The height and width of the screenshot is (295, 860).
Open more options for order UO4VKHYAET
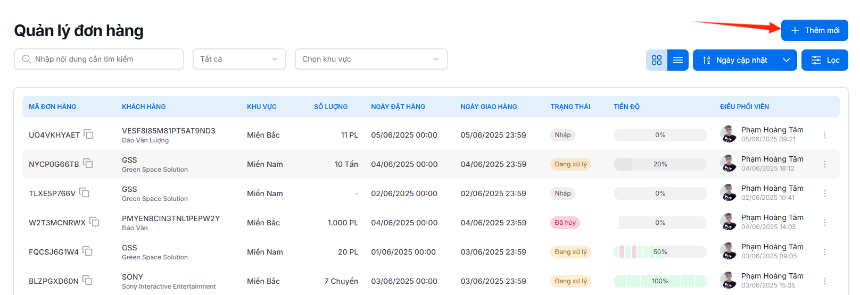click(825, 135)
